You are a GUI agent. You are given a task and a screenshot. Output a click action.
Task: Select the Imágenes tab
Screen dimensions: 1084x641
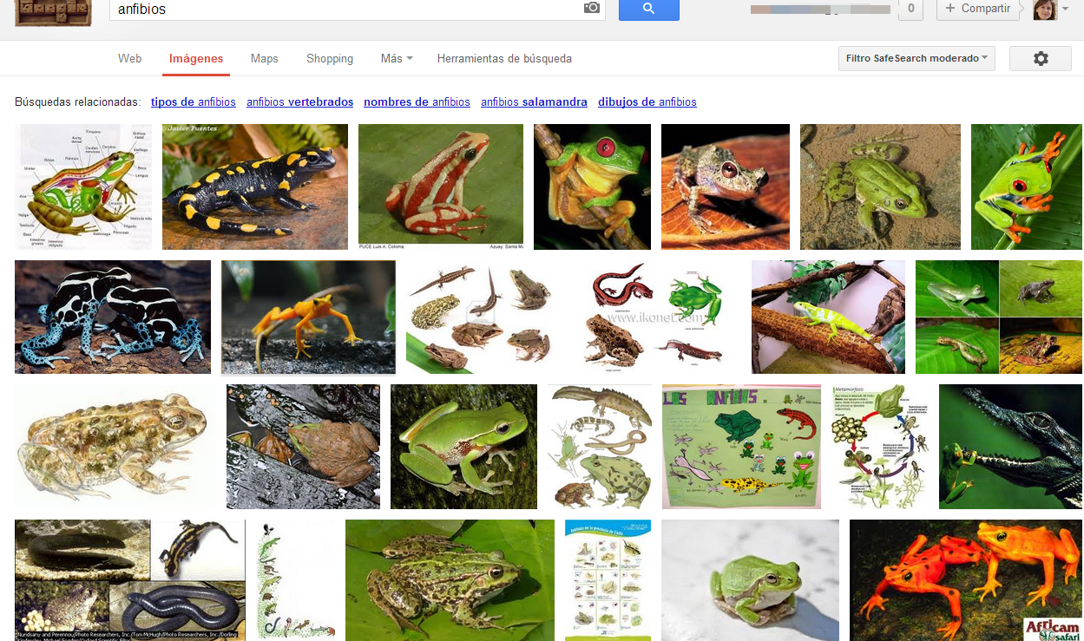click(196, 59)
